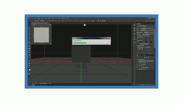This screenshot has height=103, width=183.
Task: Open the Printer dropdown
Action: tap(147, 30)
